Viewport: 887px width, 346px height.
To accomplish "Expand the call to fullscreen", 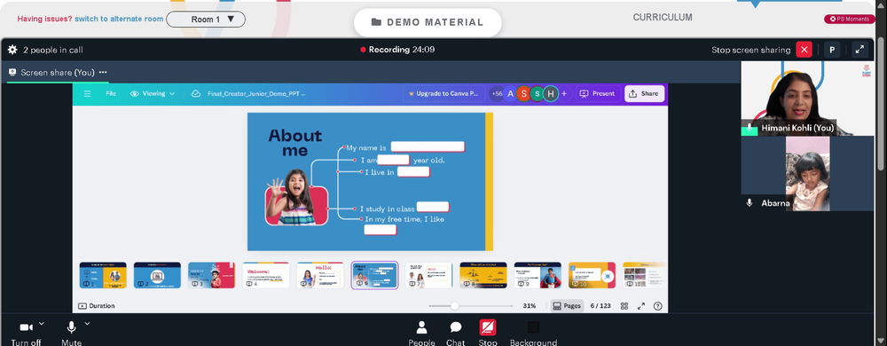I will point(860,50).
